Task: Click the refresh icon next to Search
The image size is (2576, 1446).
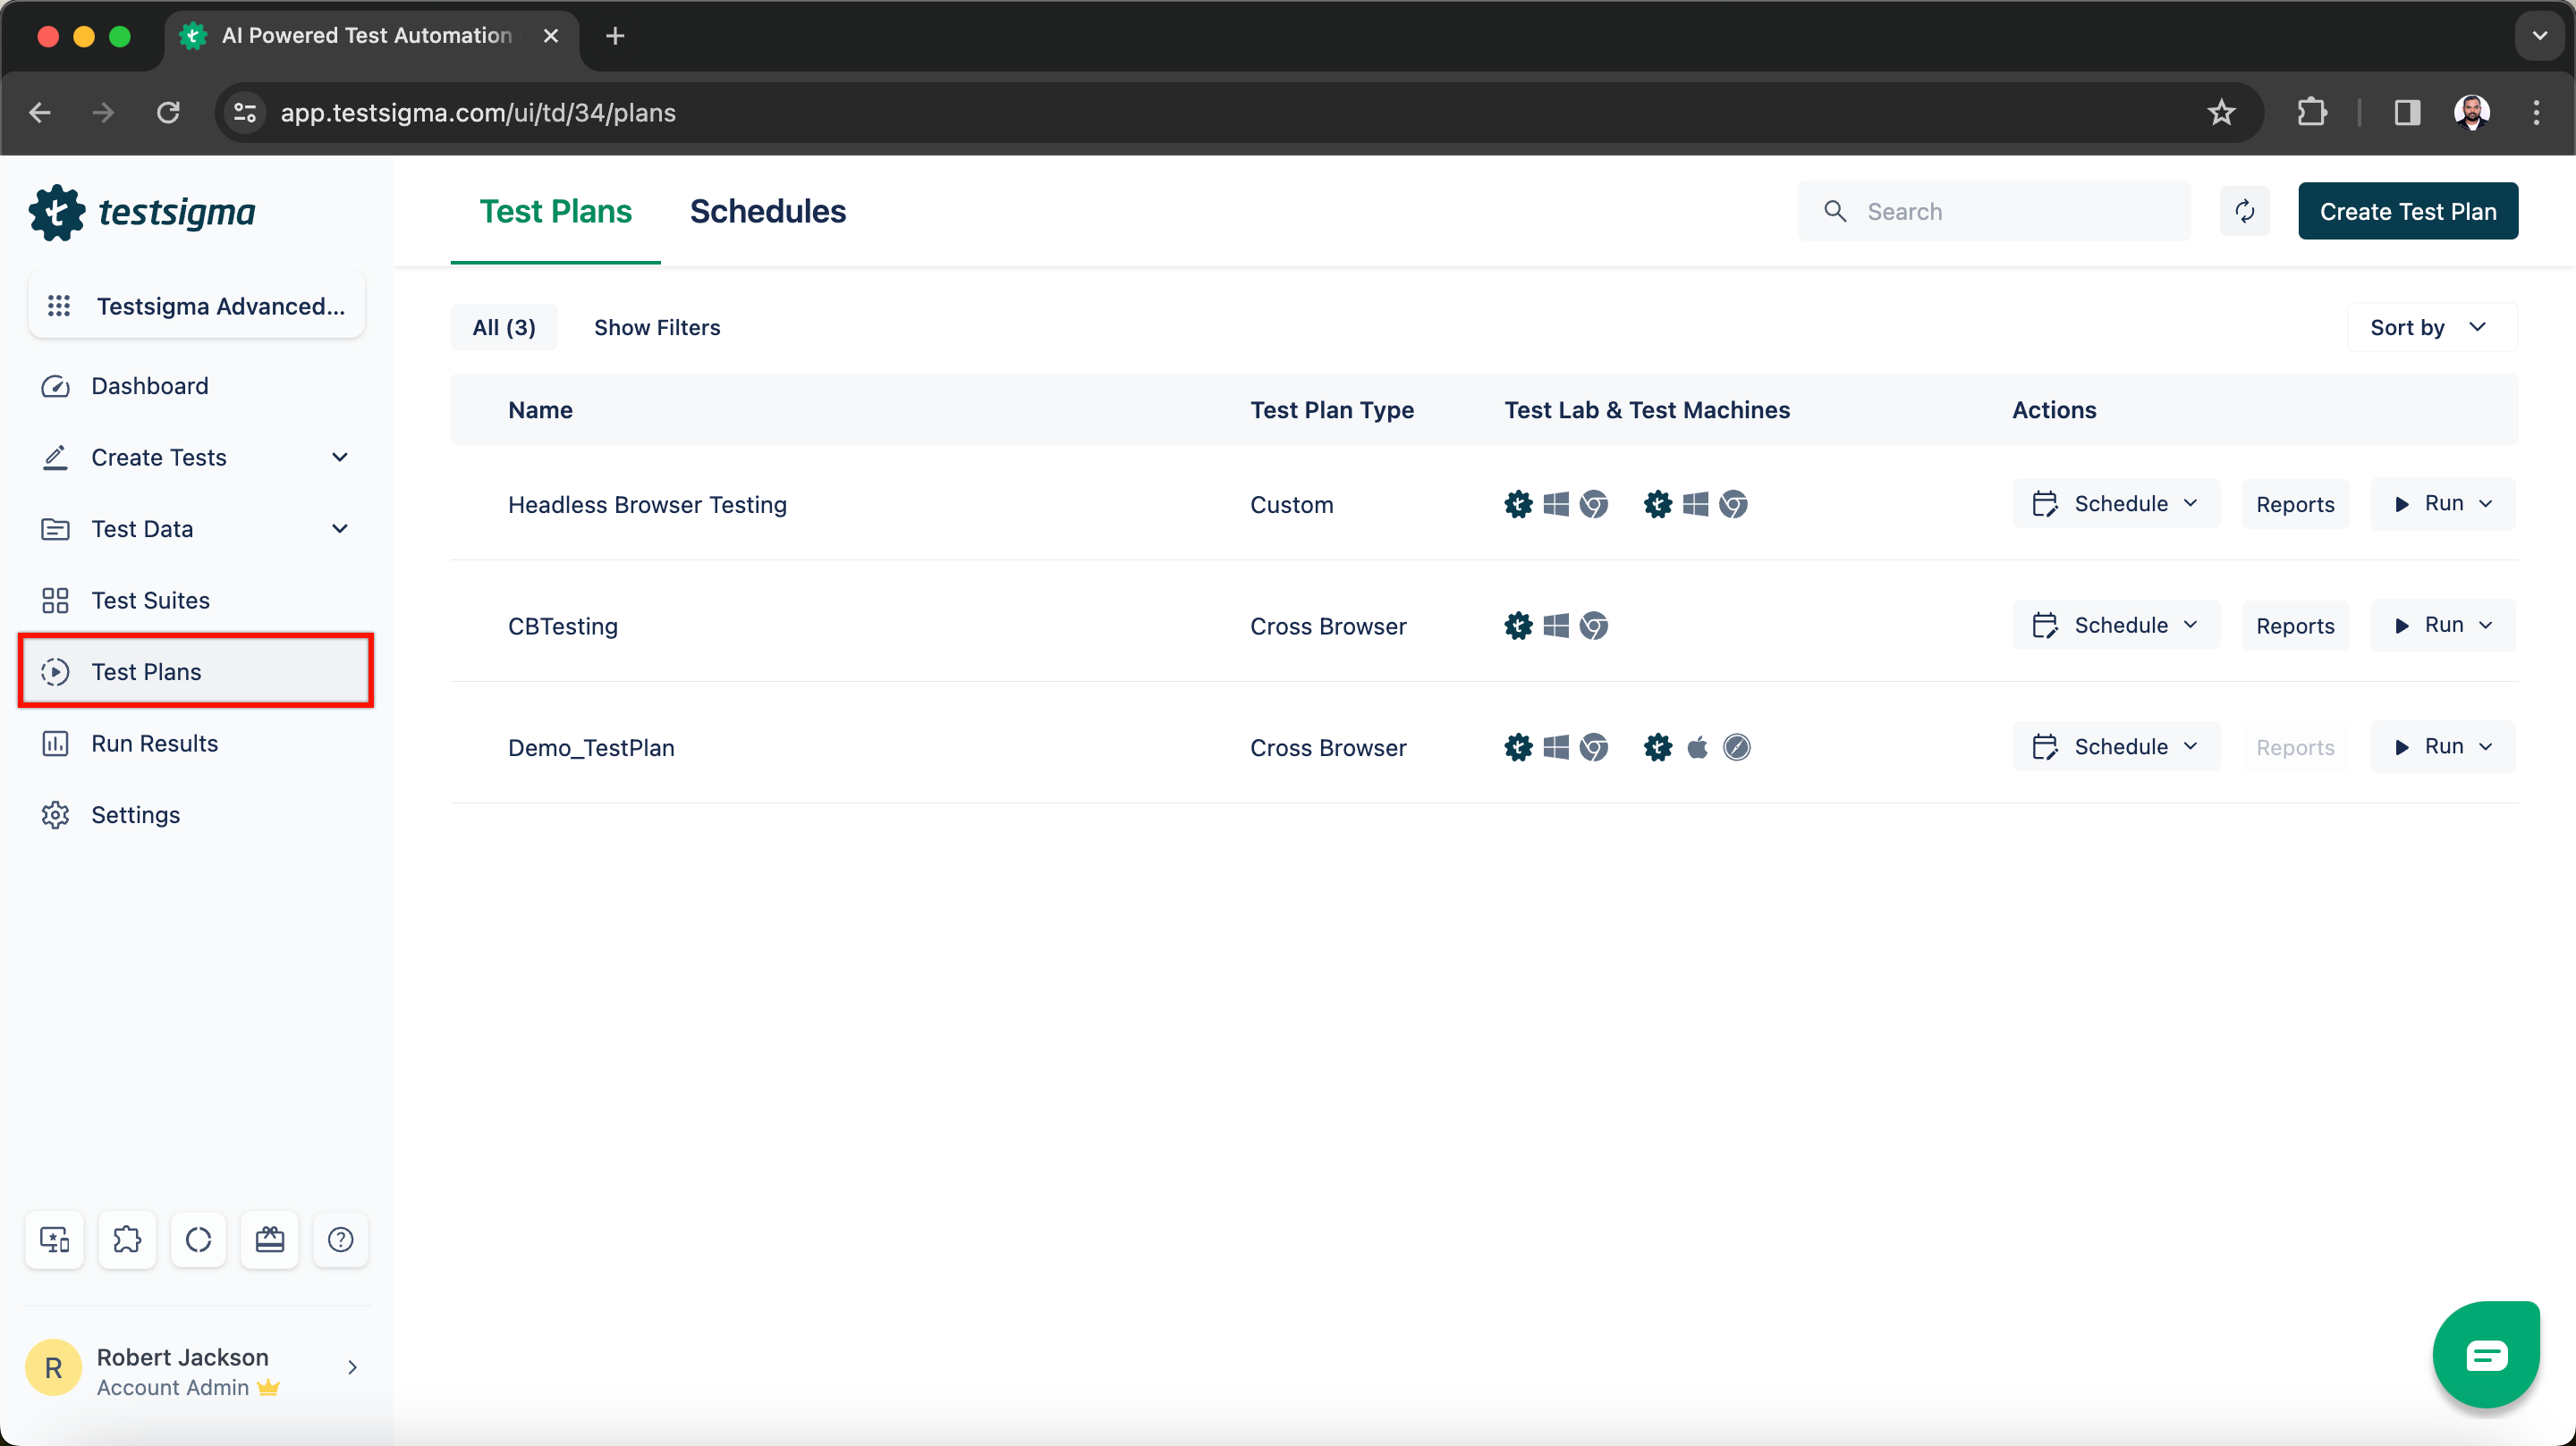Action: click(x=2243, y=210)
